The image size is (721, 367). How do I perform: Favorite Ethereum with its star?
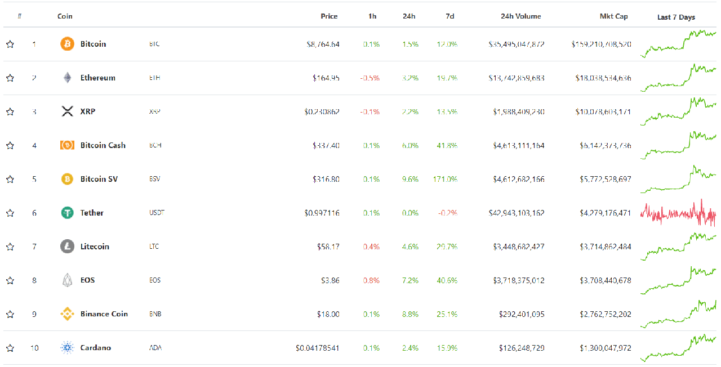tap(10, 78)
